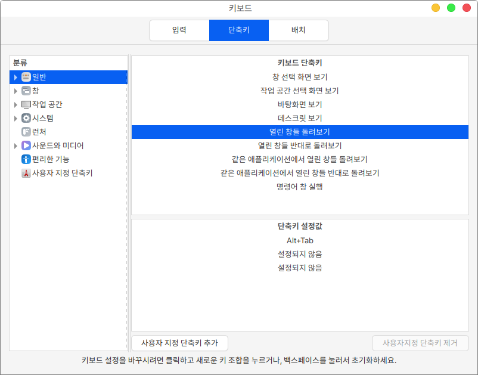Switch to the 입력 tab
This screenshot has height=375, width=478.
[179, 30]
